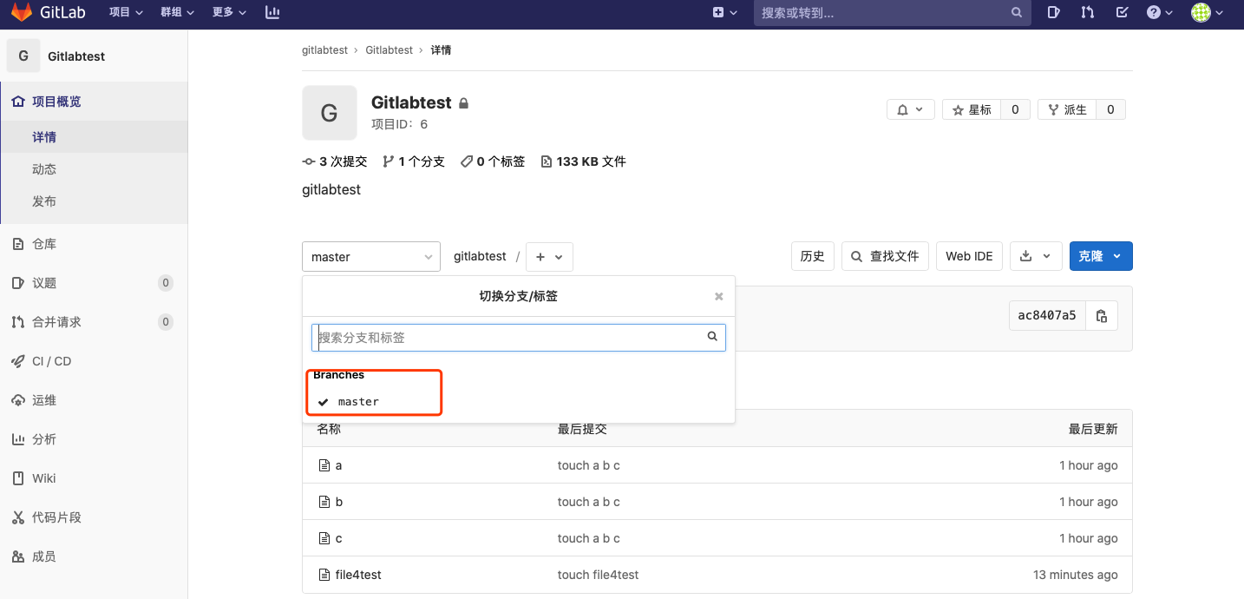Click the 历史 button
This screenshot has height=599, width=1244.
(x=812, y=256)
